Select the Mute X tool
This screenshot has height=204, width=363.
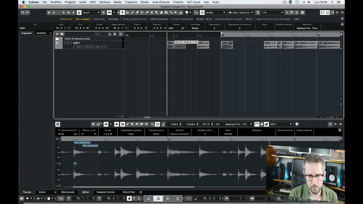151,12
